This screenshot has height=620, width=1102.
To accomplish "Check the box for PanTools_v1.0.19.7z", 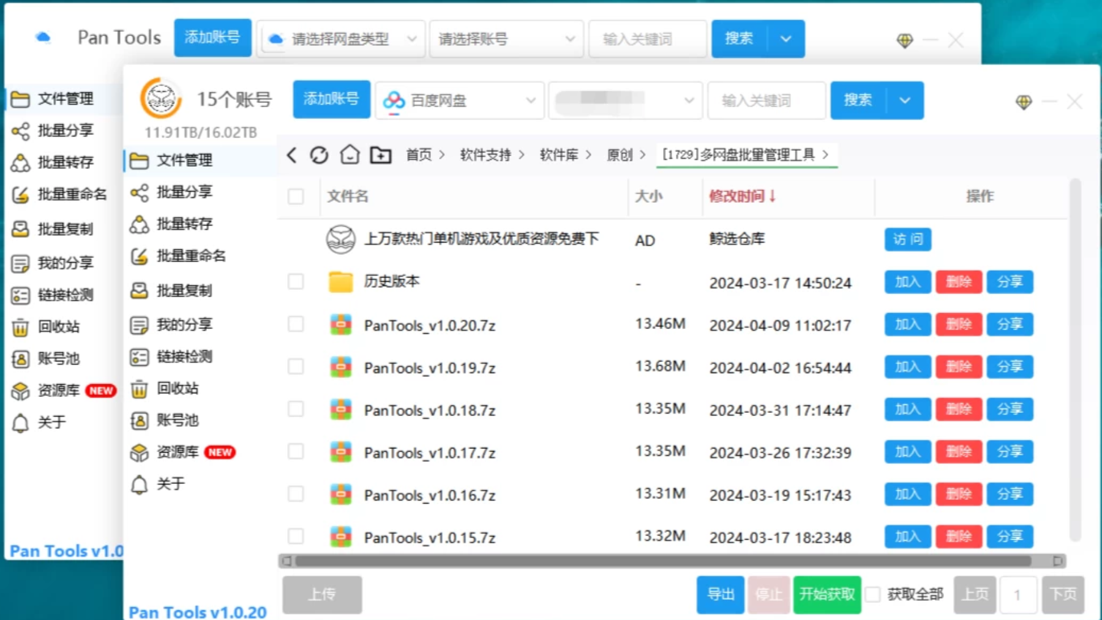I will [x=296, y=366].
